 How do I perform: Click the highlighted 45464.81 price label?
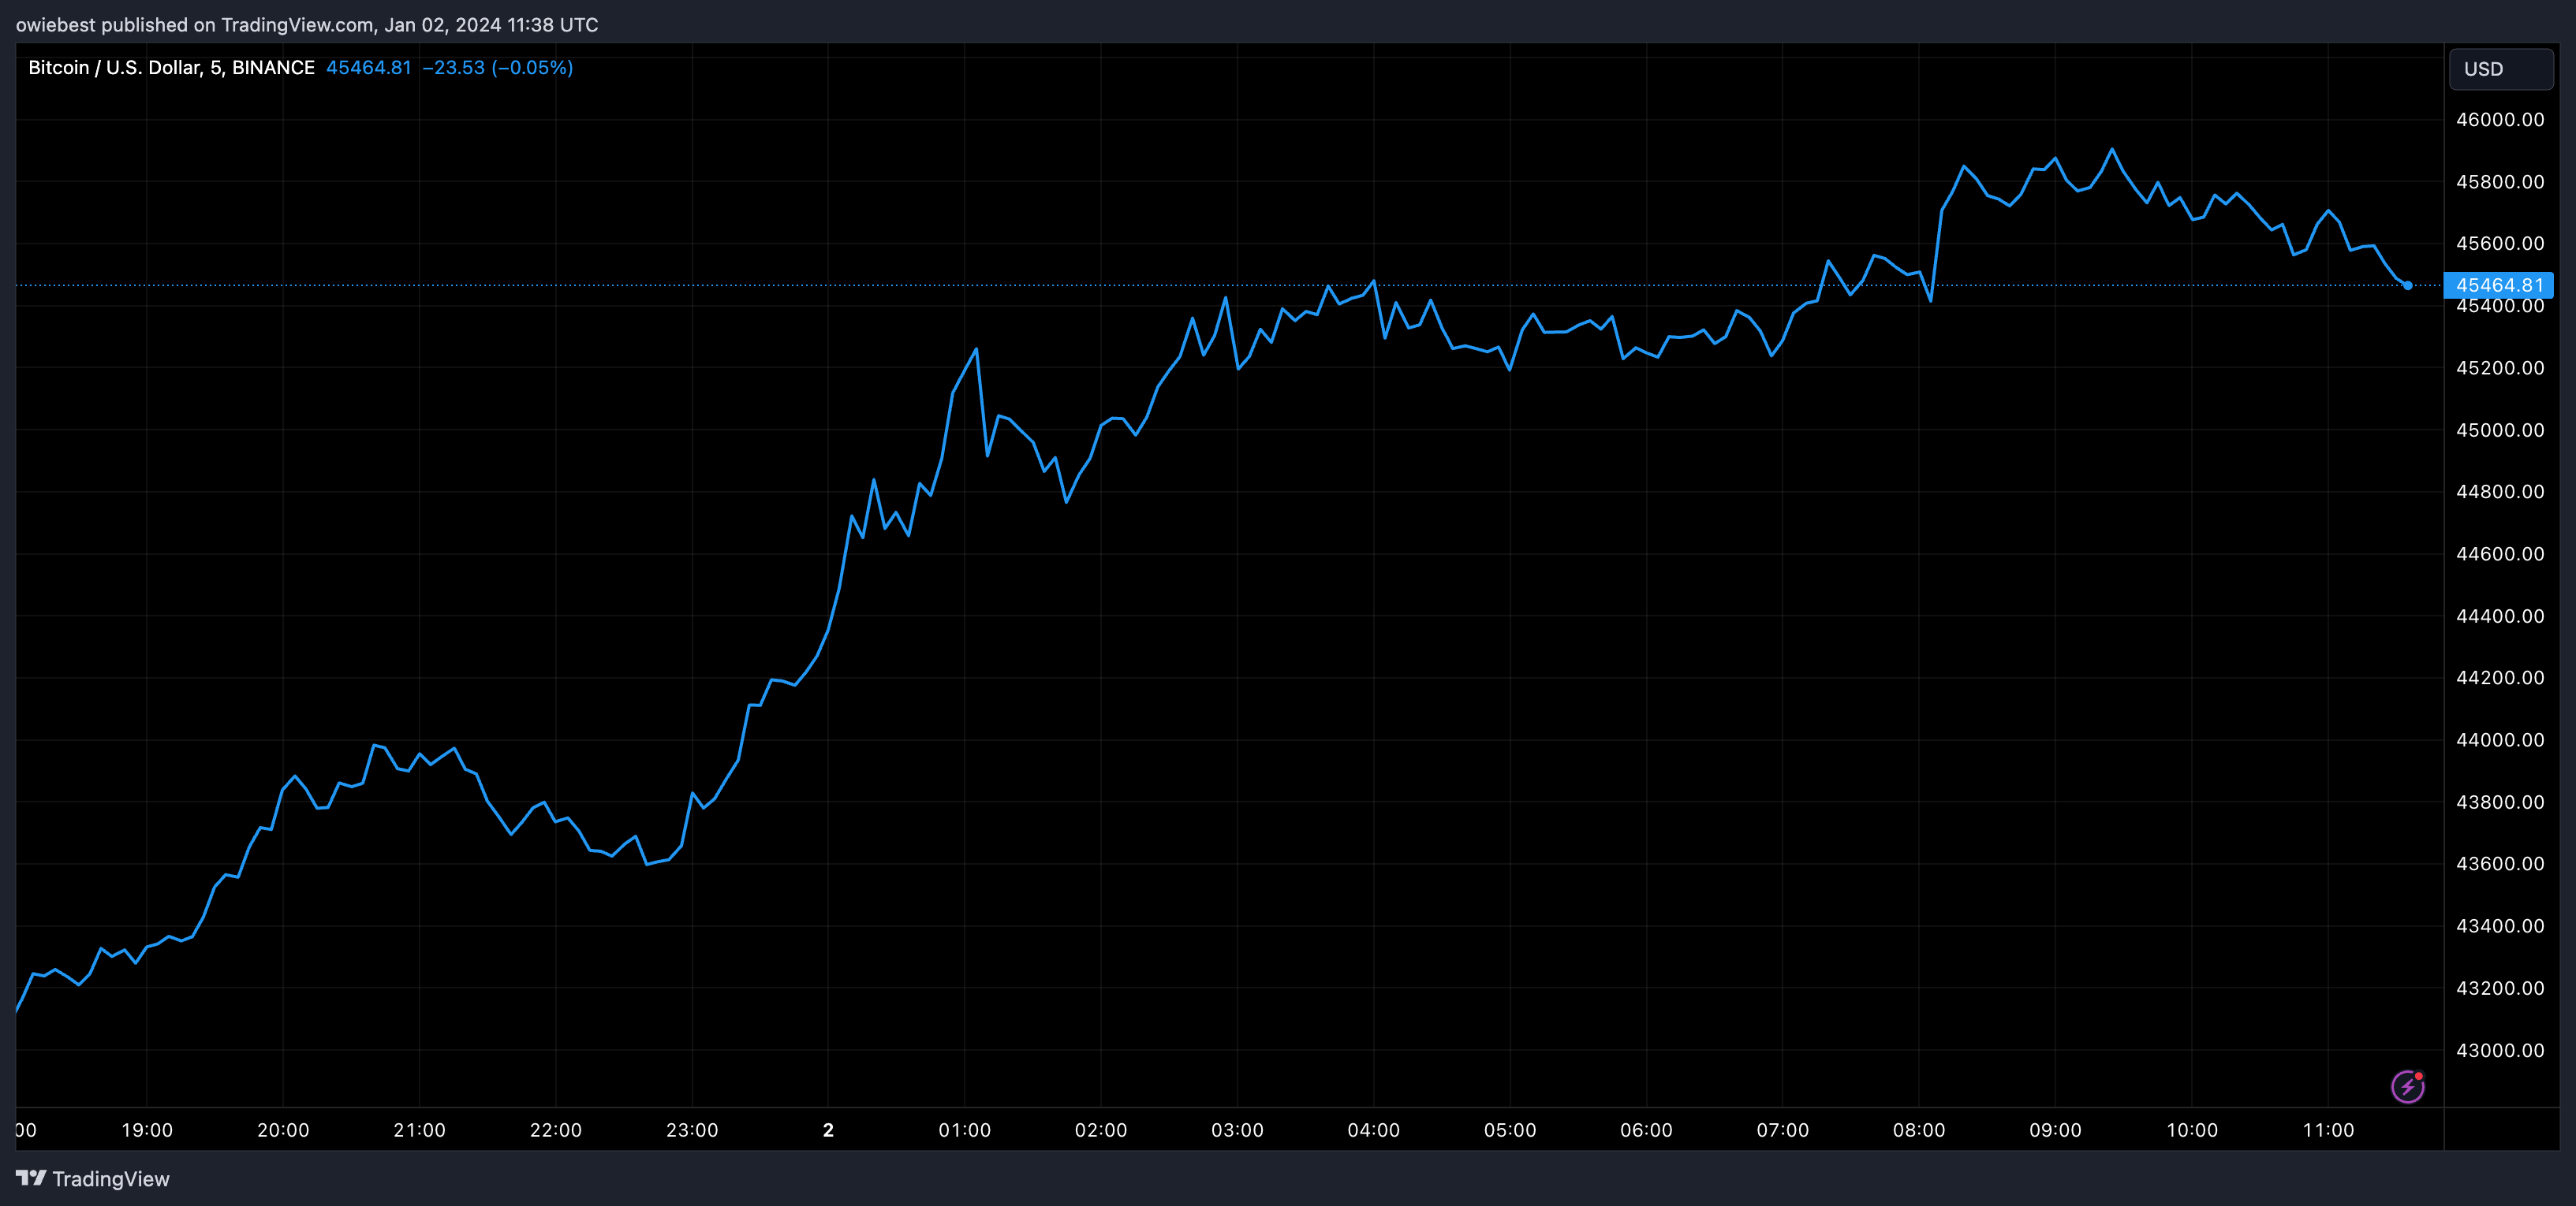coord(2498,286)
